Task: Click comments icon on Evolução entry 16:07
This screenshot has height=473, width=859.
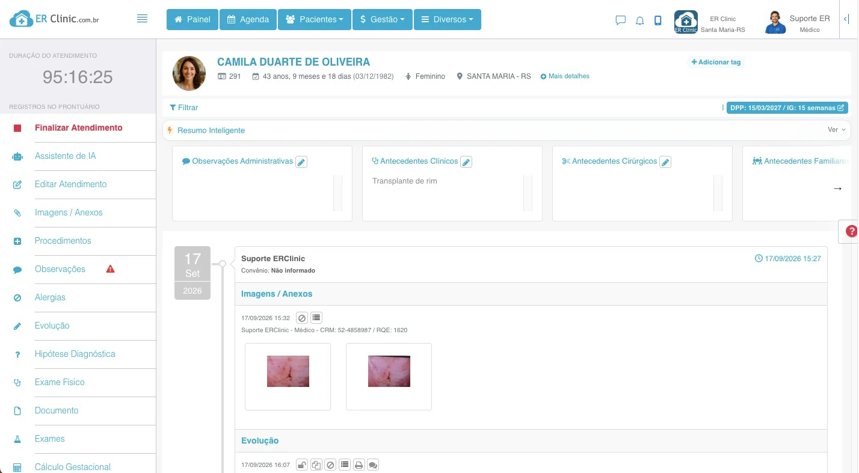Action: coord(373,465)
